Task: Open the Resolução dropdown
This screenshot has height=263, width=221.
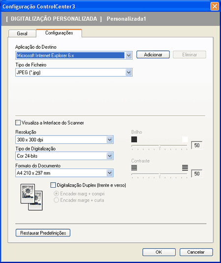Action: pyautogui.click(x=110, y=139)
